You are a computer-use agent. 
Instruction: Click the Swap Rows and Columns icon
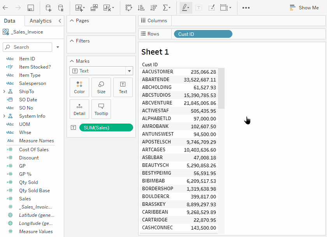coord(128,8)
